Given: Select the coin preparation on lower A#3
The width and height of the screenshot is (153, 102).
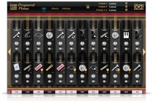Looking at the screenshot, I should tap(126, 68).
